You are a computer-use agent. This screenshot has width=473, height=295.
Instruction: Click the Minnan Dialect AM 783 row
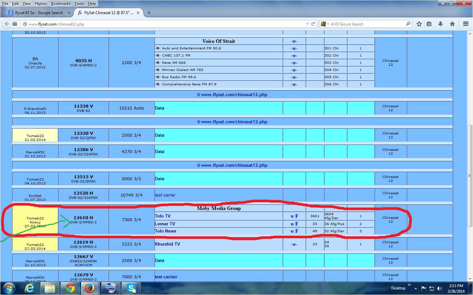pyautogui.click(x=218, y=70)
